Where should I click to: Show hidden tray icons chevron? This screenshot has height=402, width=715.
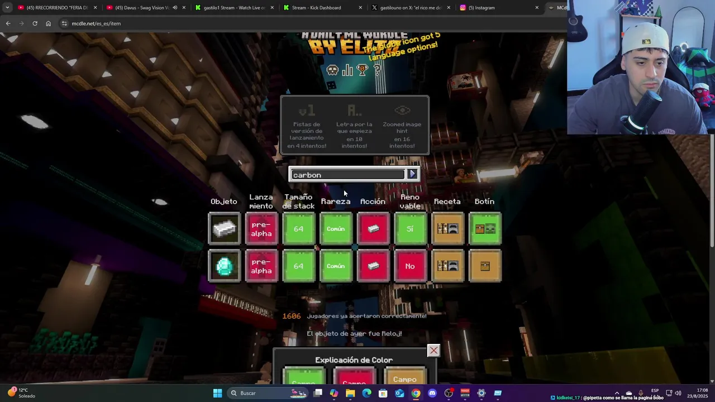pos(617,393)
